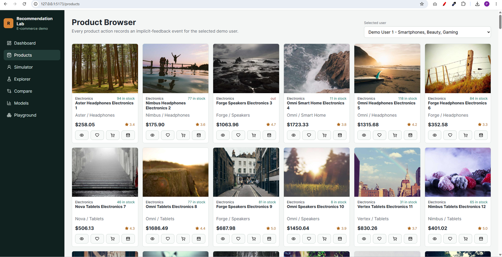502x257 pixels.
Task: Click the eye icon on Aster Headphones Electronics 1
Action: tap(82, 135)
